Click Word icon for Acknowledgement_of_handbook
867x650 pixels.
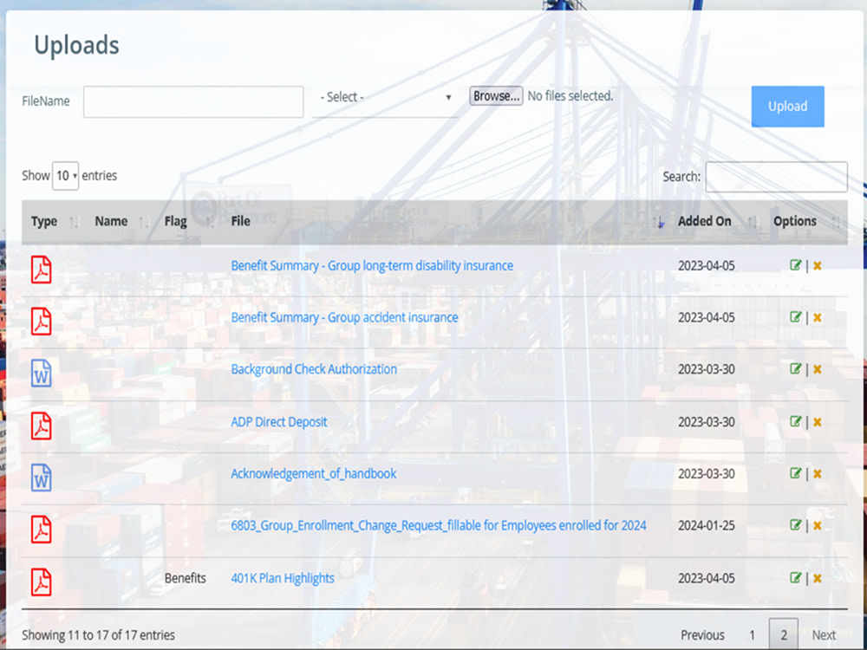(x=42, y=478)
